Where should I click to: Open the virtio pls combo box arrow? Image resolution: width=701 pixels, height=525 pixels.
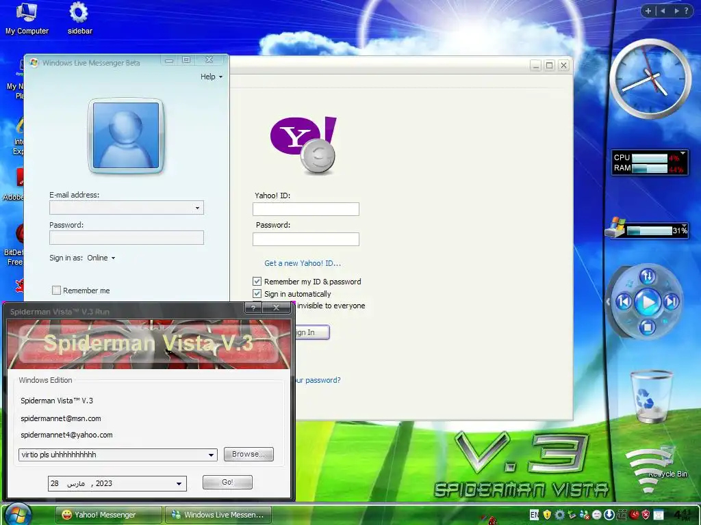211,455
